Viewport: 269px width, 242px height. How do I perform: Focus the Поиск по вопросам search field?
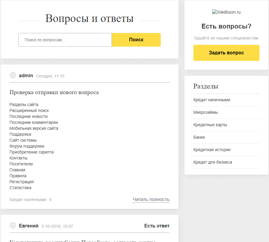tap(65, 40)
